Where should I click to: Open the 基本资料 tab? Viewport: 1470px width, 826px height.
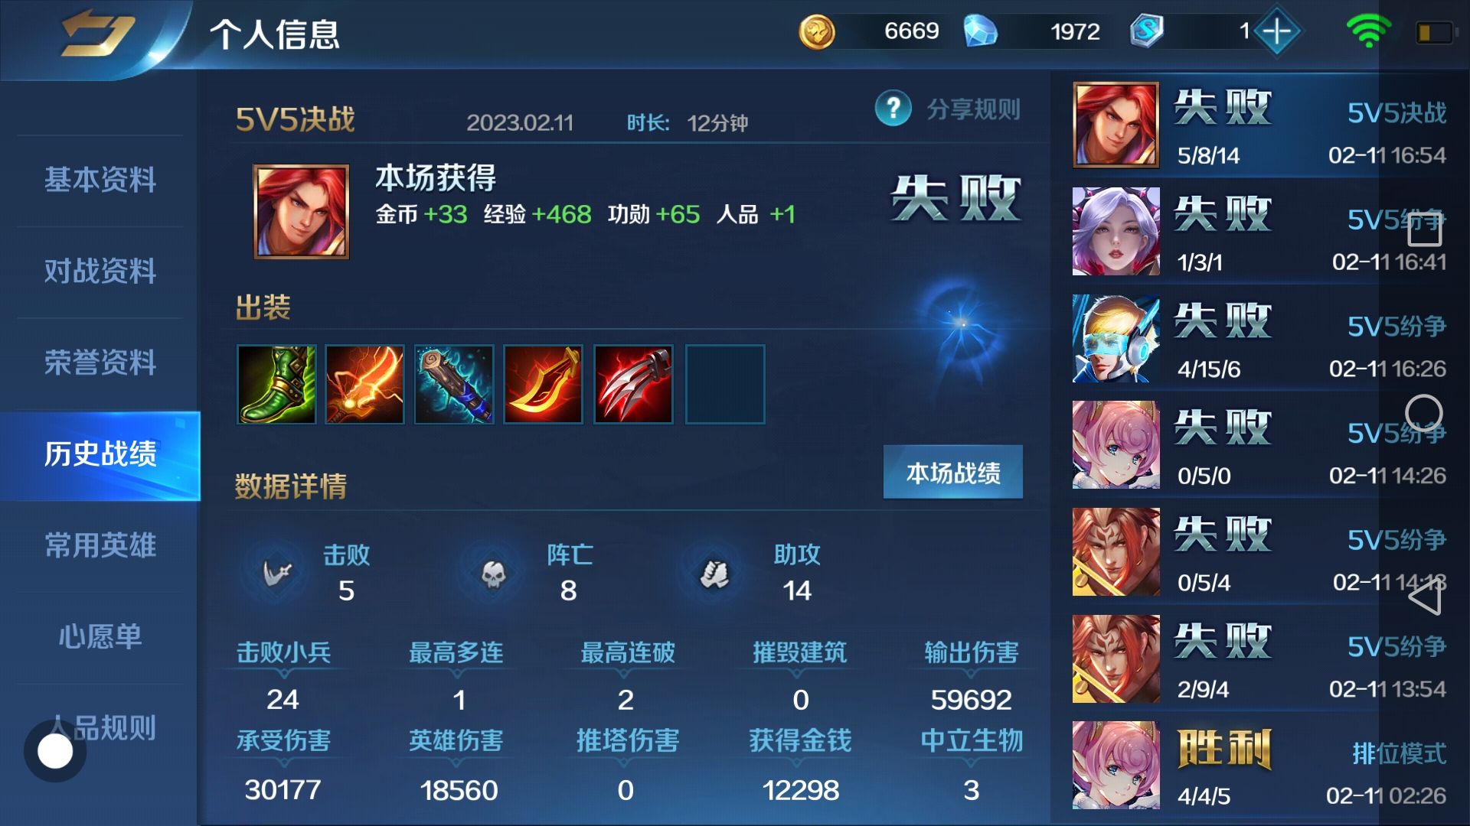(x=100, y=180)
